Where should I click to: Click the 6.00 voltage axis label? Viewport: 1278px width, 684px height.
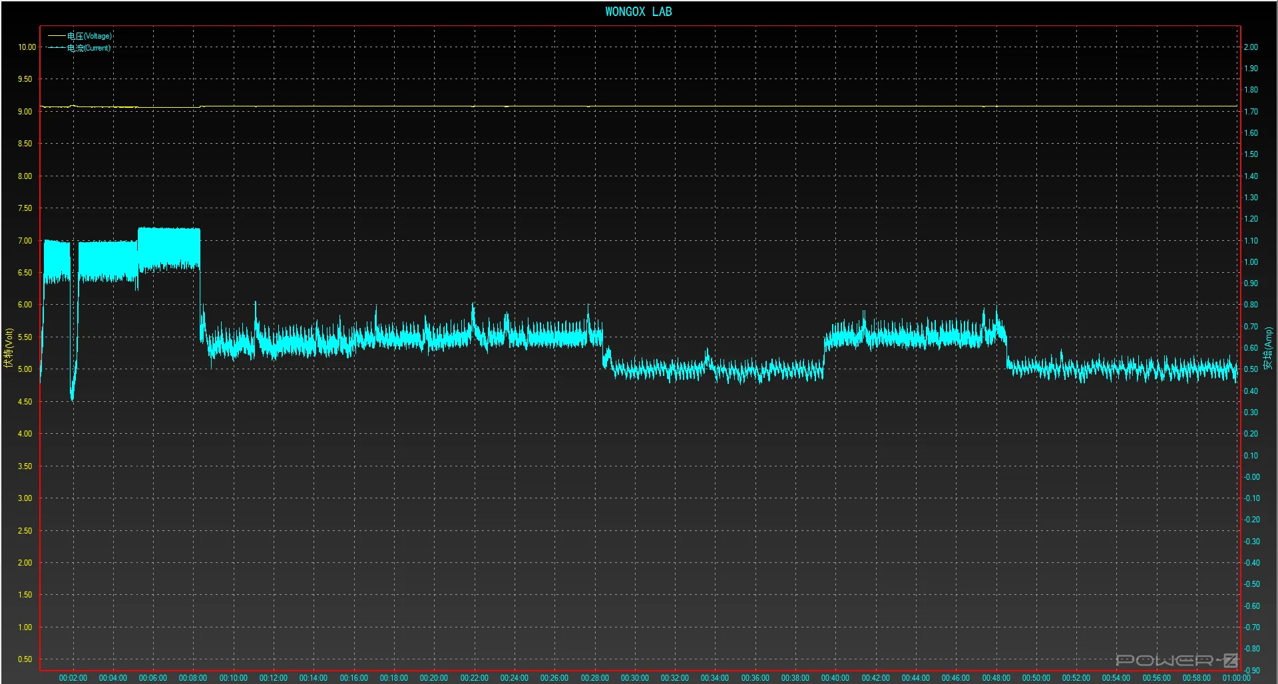[25, 305]
